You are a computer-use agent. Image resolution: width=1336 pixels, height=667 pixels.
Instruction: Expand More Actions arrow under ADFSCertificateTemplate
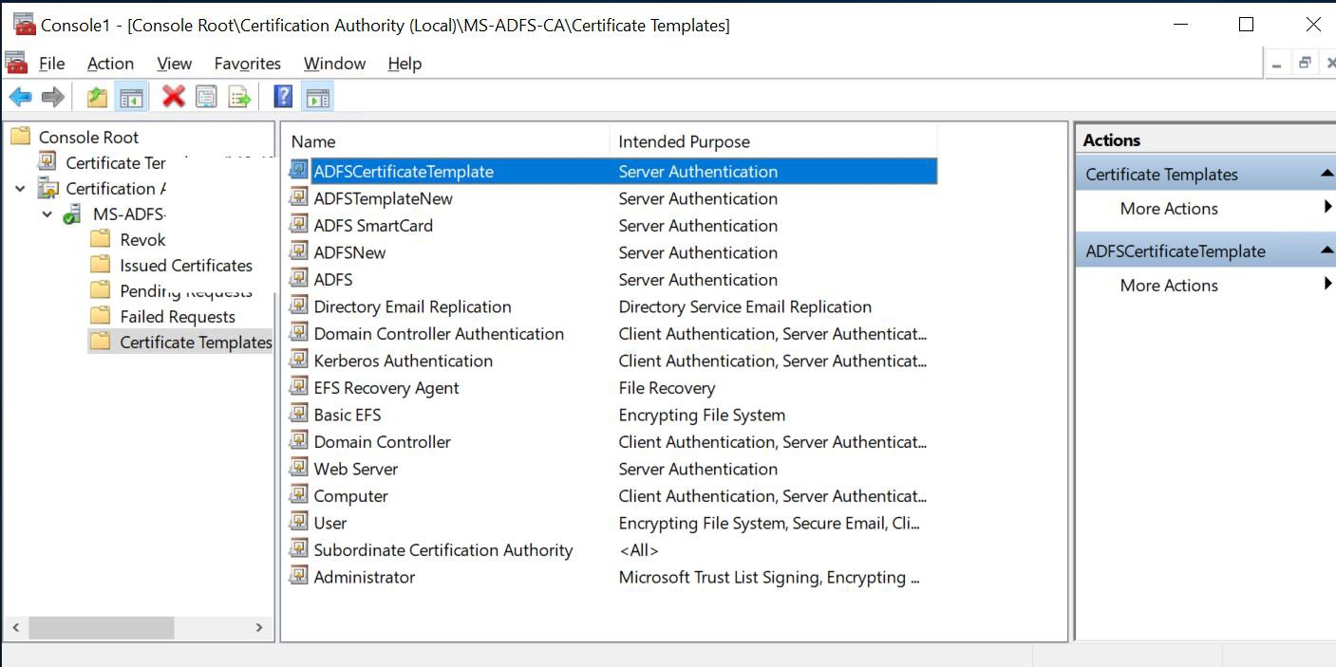pos(1327,285)
